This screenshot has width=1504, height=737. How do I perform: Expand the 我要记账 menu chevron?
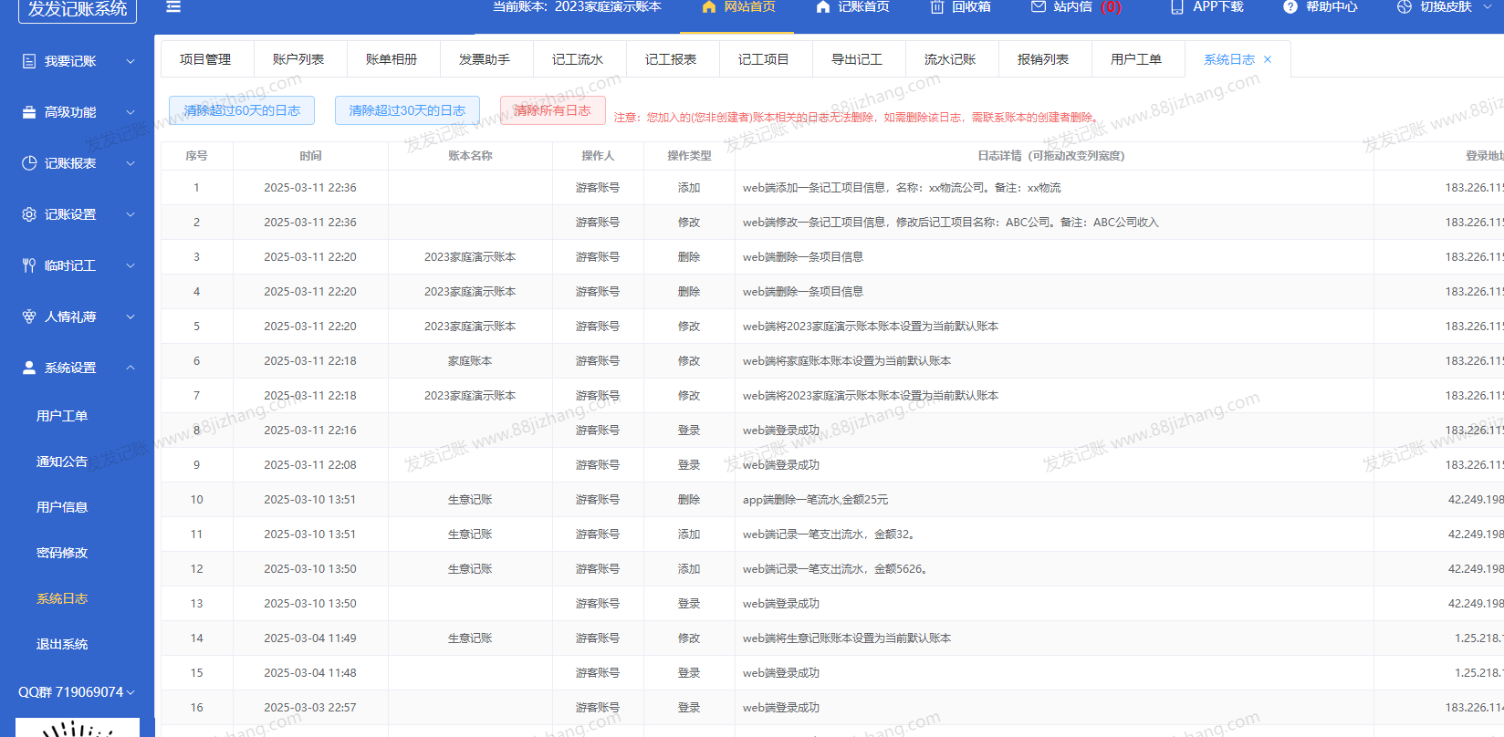point(131,61)
